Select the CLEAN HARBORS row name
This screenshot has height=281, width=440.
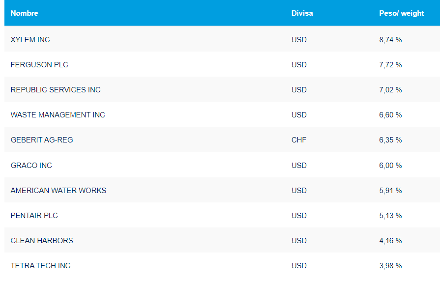(42, 241)
